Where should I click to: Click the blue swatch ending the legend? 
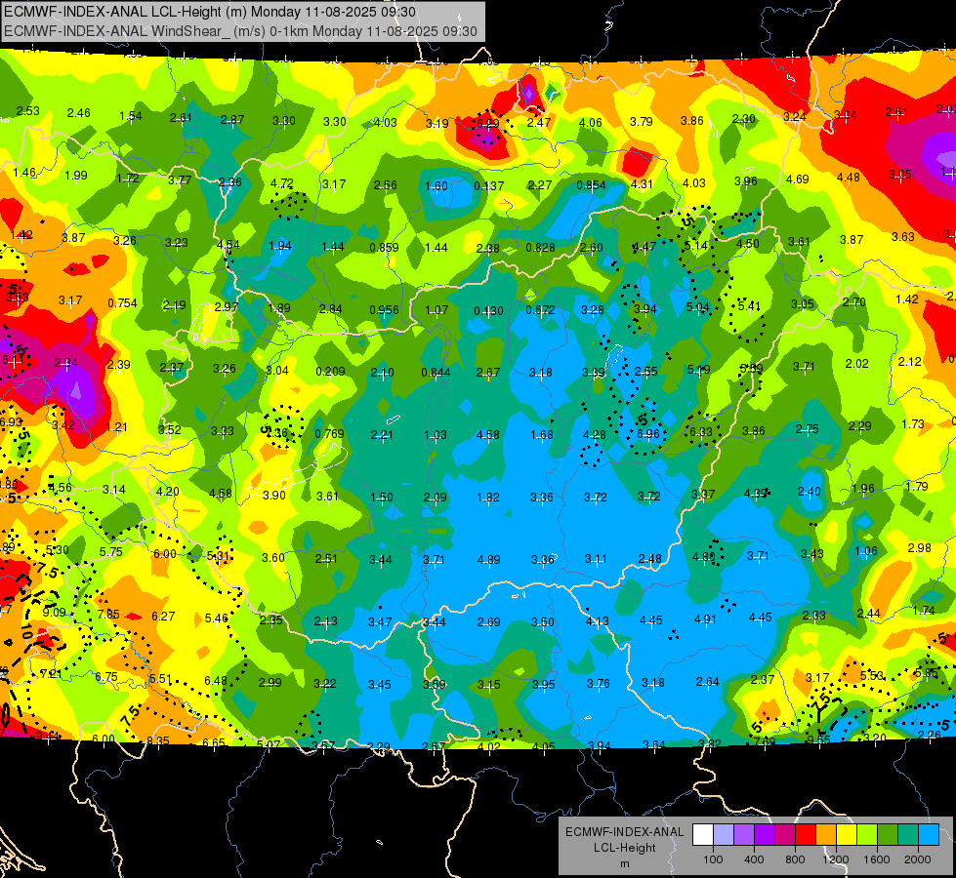[x=929, y=835]
